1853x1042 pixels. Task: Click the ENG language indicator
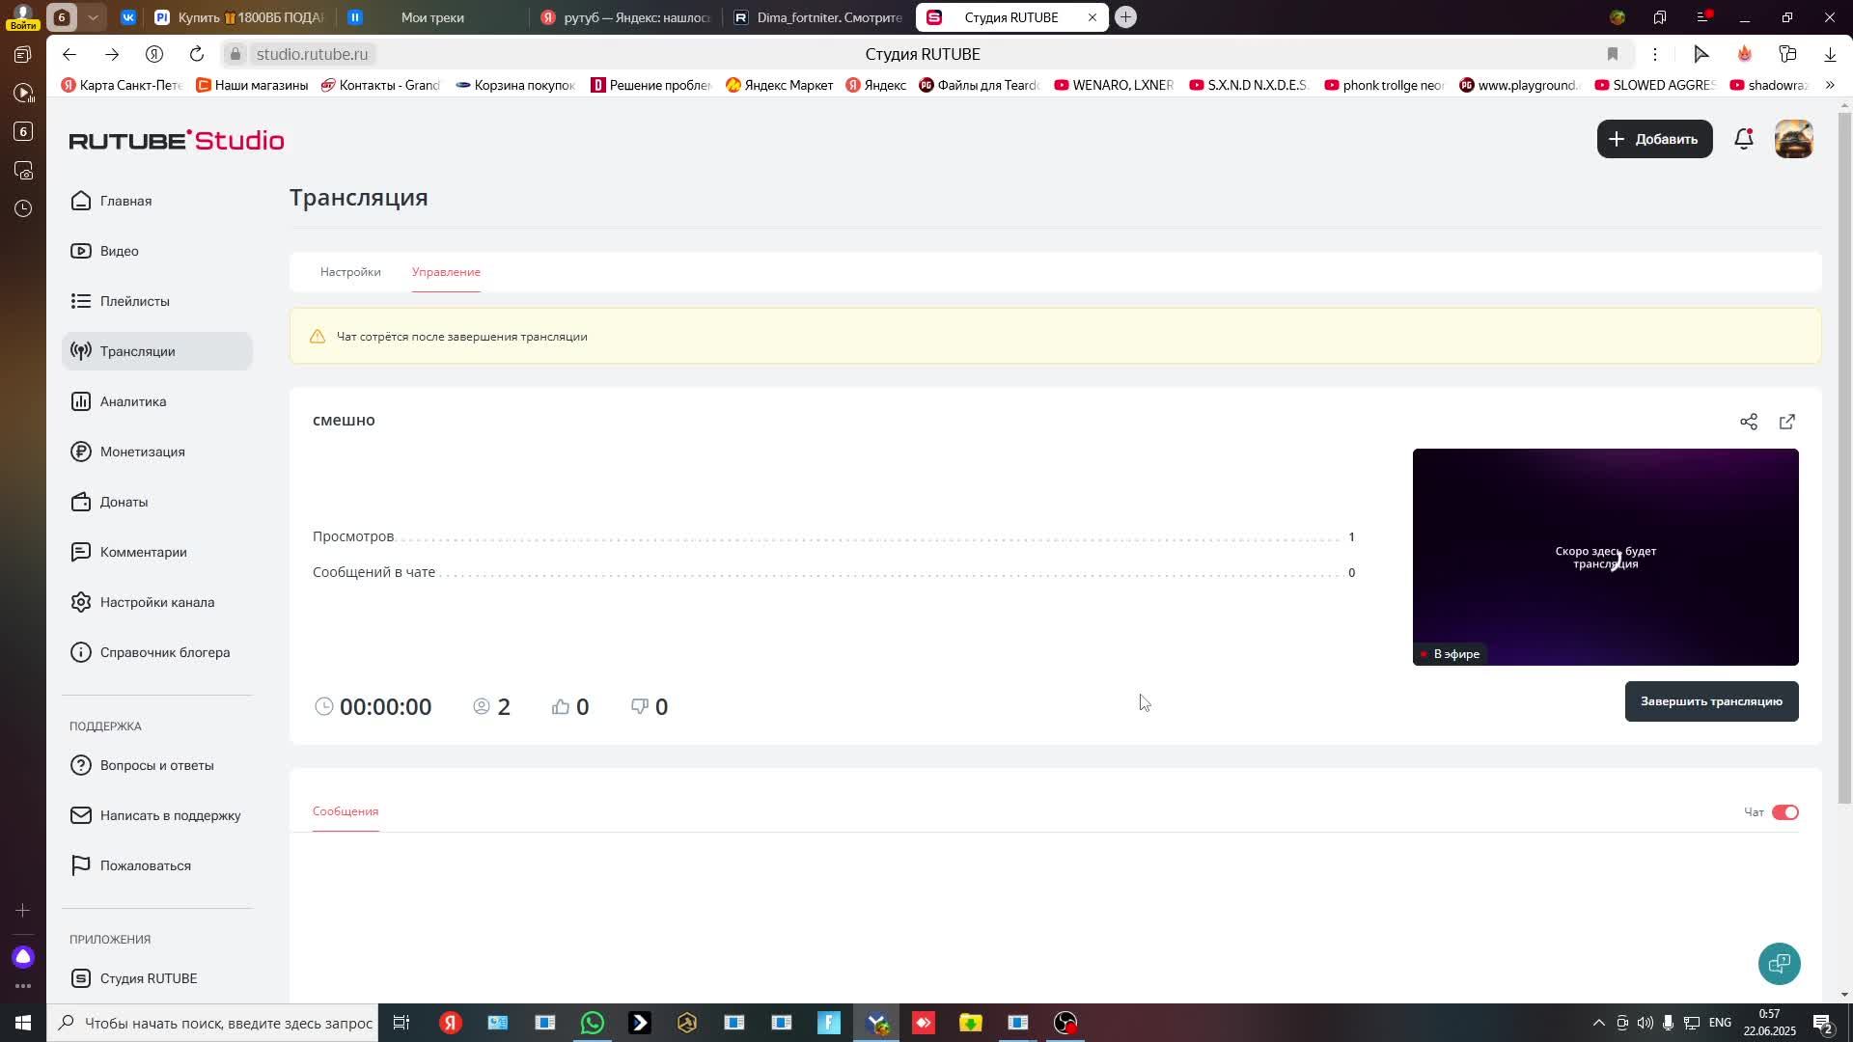[1720, 1023]
